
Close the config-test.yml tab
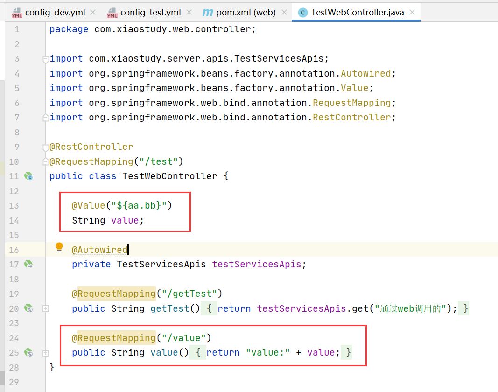189,12
